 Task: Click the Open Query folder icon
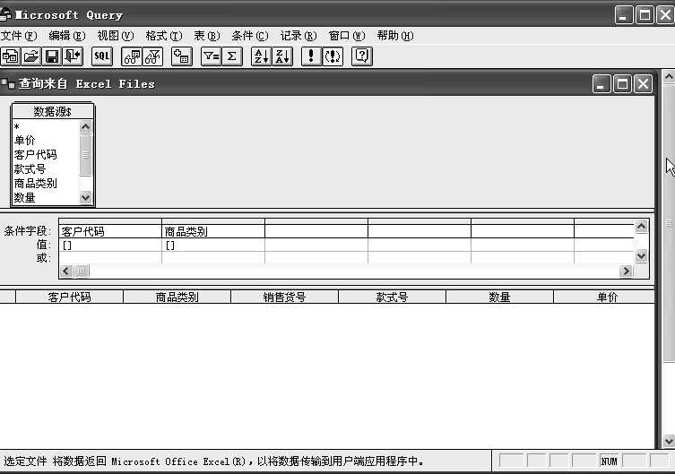tap(31, 56)
